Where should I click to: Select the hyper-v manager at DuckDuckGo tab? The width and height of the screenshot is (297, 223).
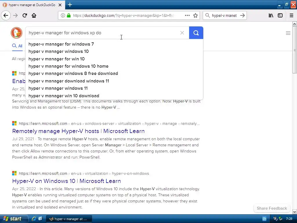[32, 5]
